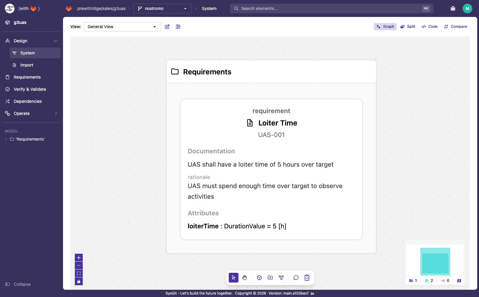Image resolution: width=479 pixels, height=297 pixels.
Task: Click the UAS-001 requirement ID
Action: pyautogui.click(x=271, y=135)
